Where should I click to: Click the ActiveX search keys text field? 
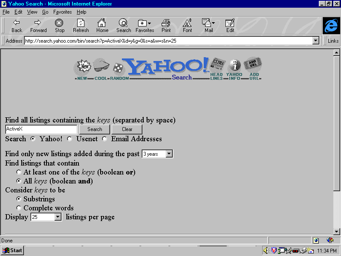[41, 129]
